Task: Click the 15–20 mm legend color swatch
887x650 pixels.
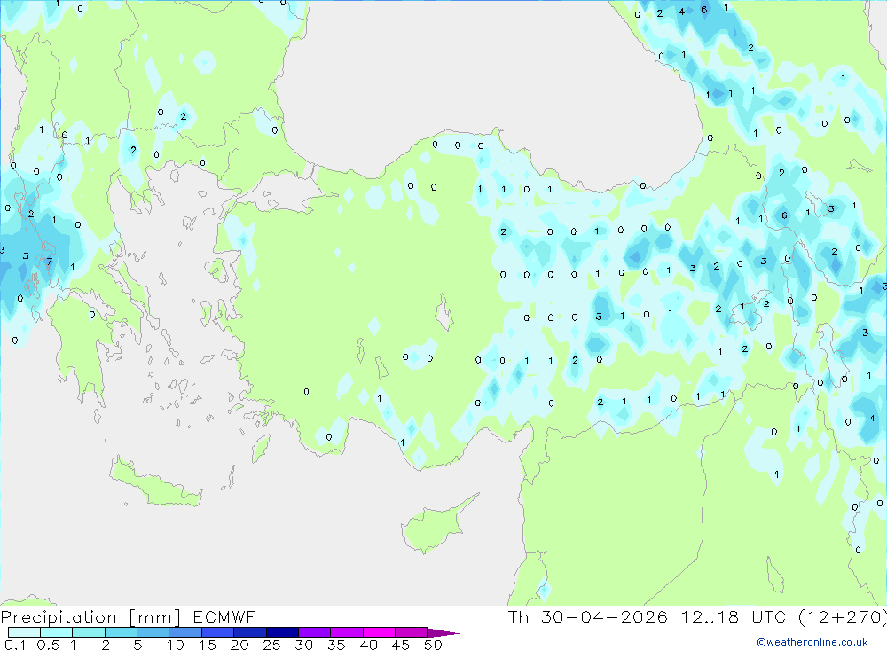Action: click(218, 632)
